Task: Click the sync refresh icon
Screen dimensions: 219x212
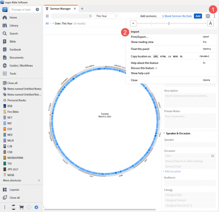Action: point(29,207)
